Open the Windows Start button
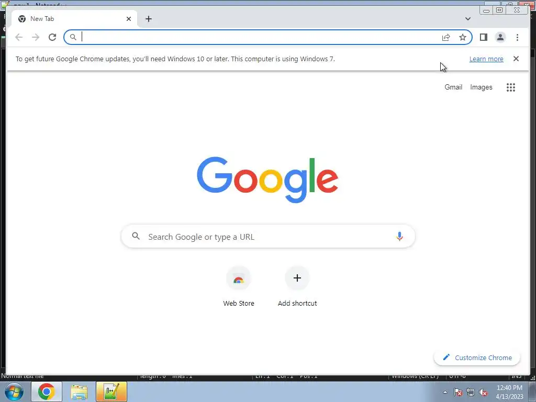 click(x=14, y=392)
